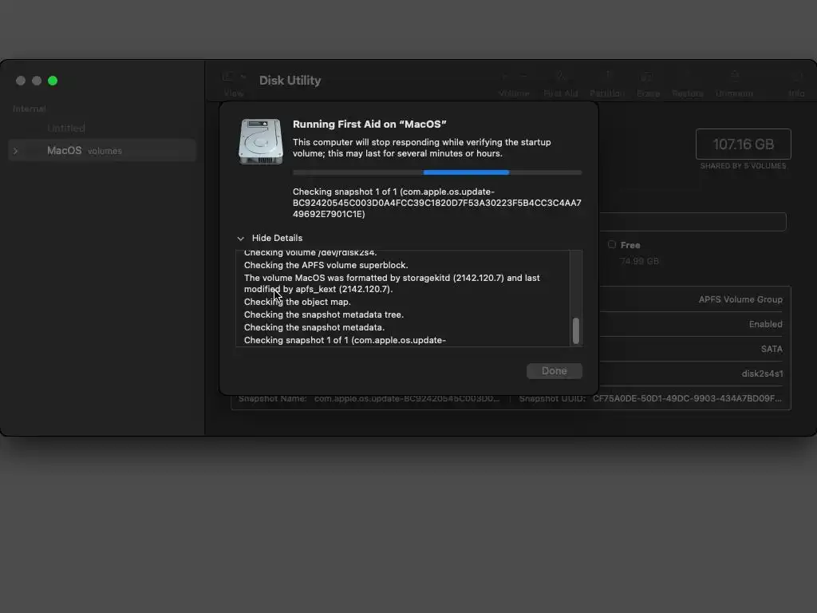Click the hard drive icon in First Aid dialog
Viewport: 817px width, 613px height.
[x=261, y=141]
